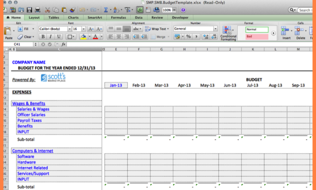Expand the cell styles gallery arrow
Image resolution: width=316 pixels, height=190 pixels.
(x=273, y=33)
